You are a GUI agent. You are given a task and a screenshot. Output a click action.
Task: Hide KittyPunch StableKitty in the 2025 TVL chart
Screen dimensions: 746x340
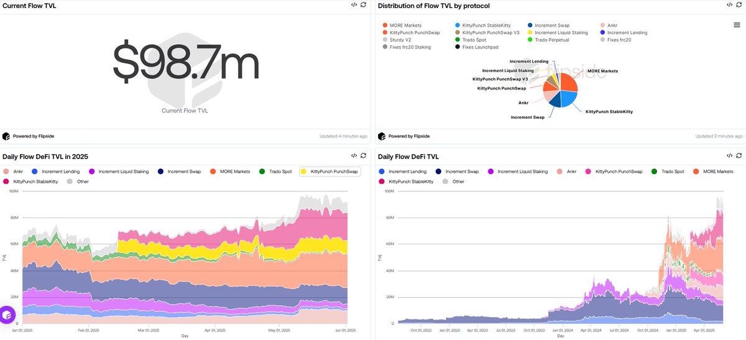tap(30, 181)
